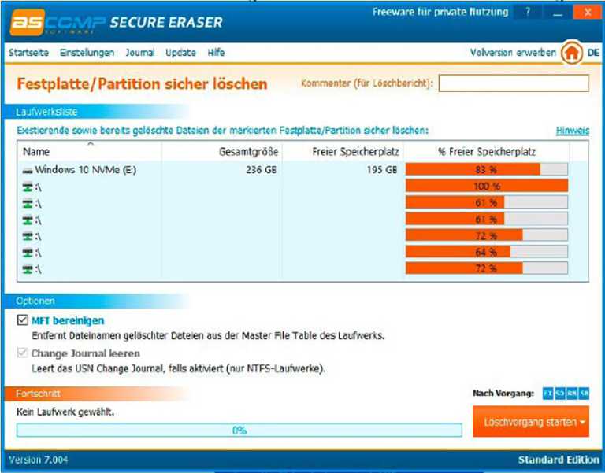The width and height of the screenshot is (605, 473).
Task: Select the SB standby after-process icon
Action: 584,394
